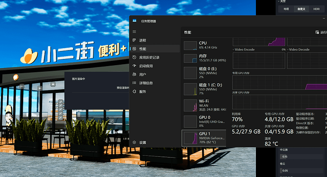Select GPU 0 Intel UHD Graphics entry
This screenshot has width=327, height=177.
click(204, 121)
